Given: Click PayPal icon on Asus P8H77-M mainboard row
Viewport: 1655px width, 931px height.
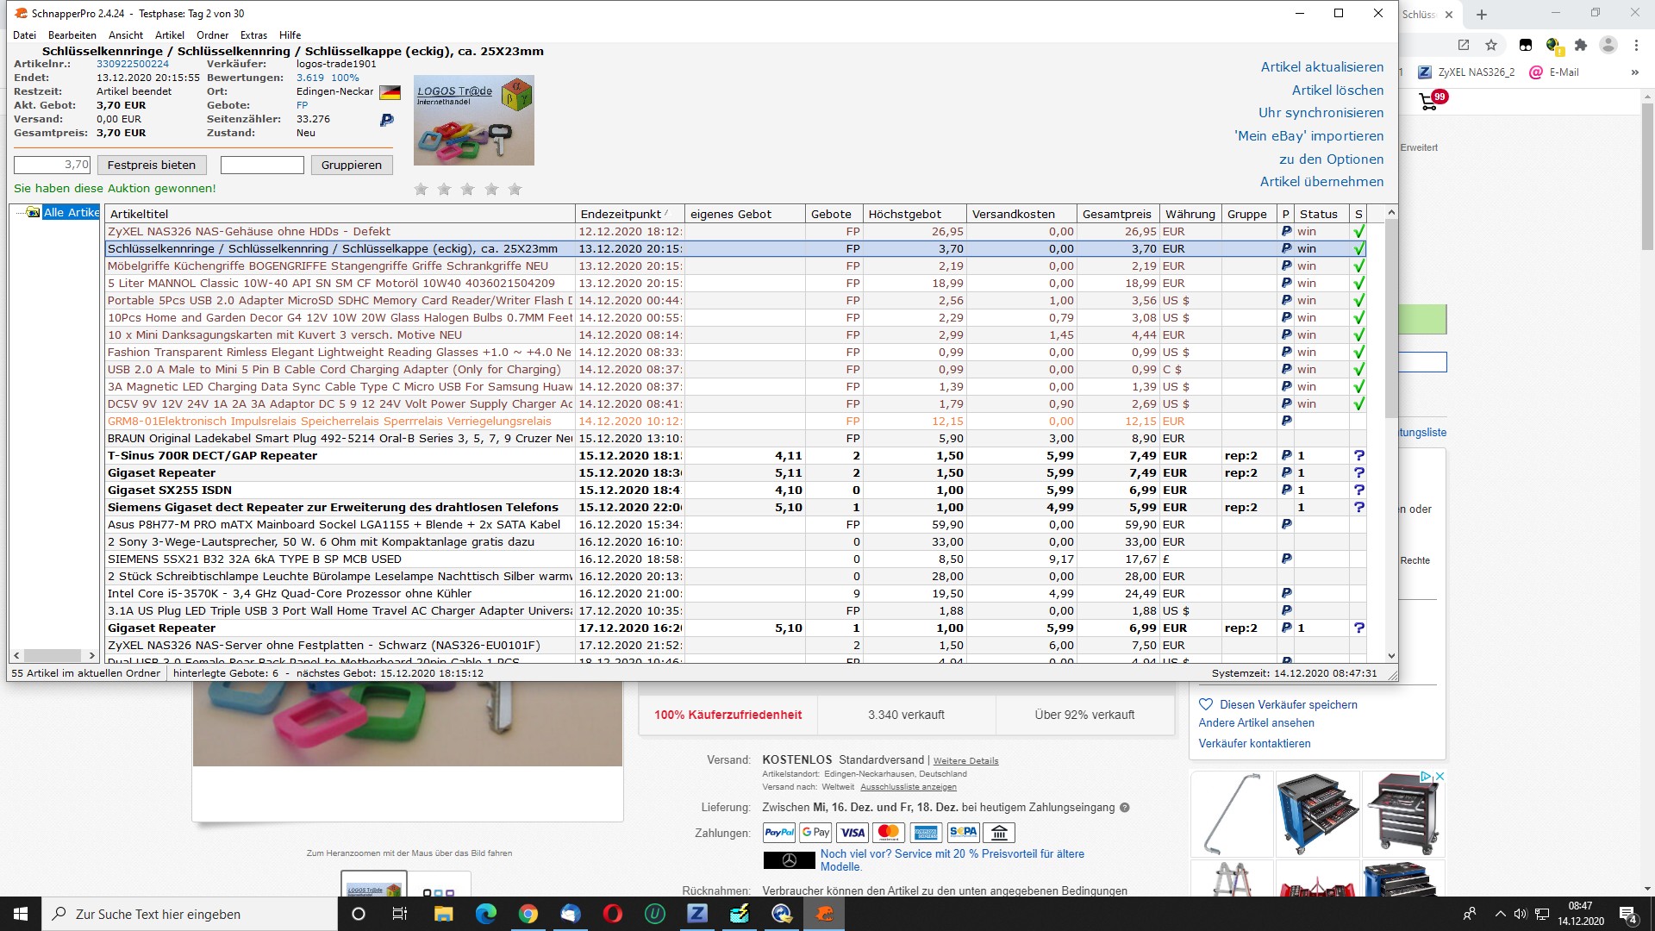Looking at the screenshot, I should [1286, 524].
